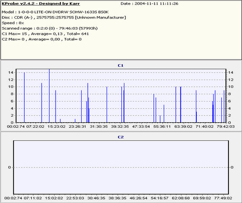This screenshot has width=242, height=203.
Task: Click the C2 chart title
Action: [x=121, y=137]
